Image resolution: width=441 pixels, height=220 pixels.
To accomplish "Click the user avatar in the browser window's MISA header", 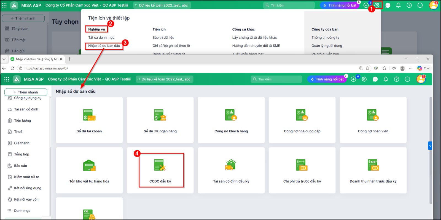I will point(421,79).
